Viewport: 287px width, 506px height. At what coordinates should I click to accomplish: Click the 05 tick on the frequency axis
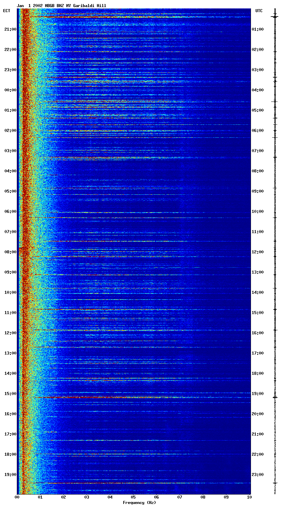point(133,497)
